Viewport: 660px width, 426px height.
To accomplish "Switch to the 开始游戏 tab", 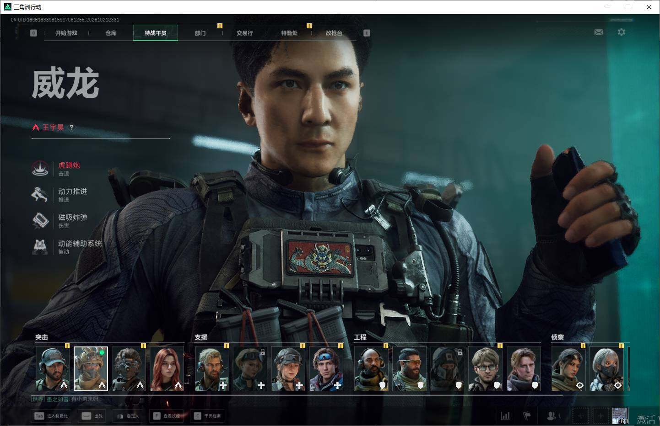I will click(x=66, y=33).
